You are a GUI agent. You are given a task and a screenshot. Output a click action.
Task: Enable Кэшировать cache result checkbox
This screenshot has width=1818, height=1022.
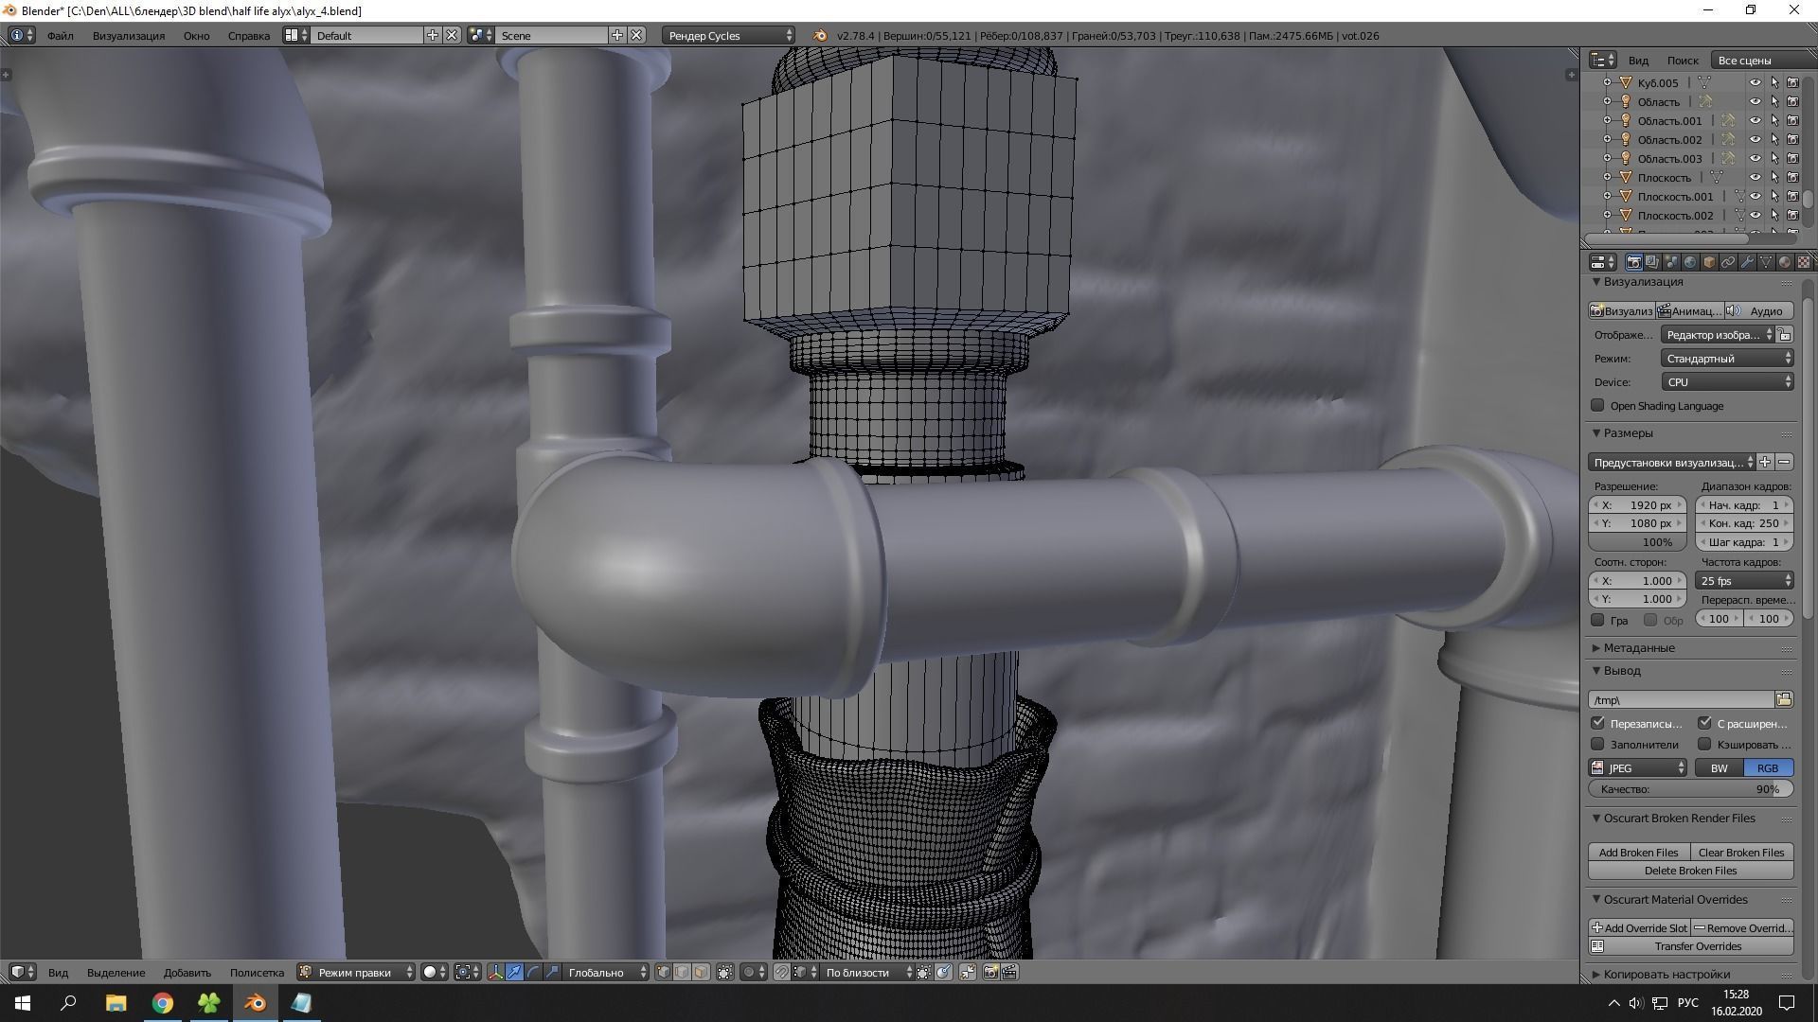click(1704, 744)
